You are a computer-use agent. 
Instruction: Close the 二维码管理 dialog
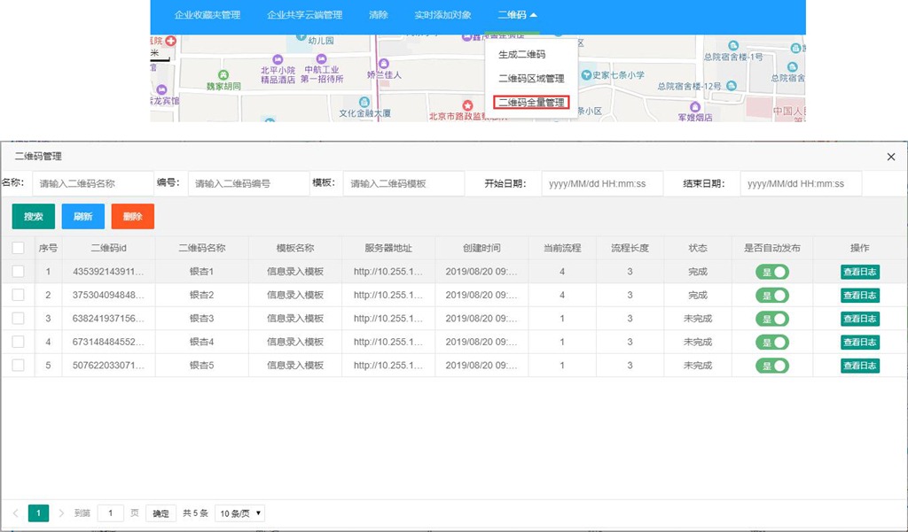tap(891, 157)
